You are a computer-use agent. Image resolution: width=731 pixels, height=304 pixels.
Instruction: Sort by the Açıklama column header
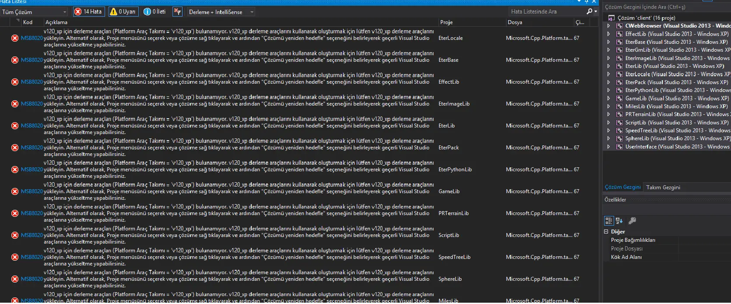click(56, 22)
